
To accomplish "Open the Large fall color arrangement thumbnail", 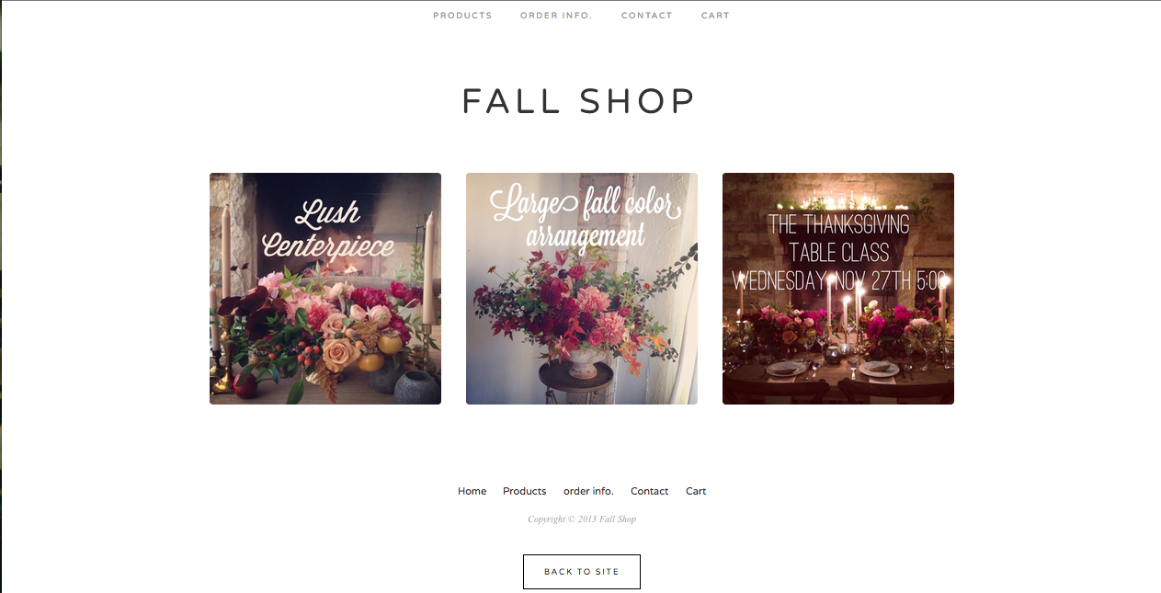I will 582,289.
